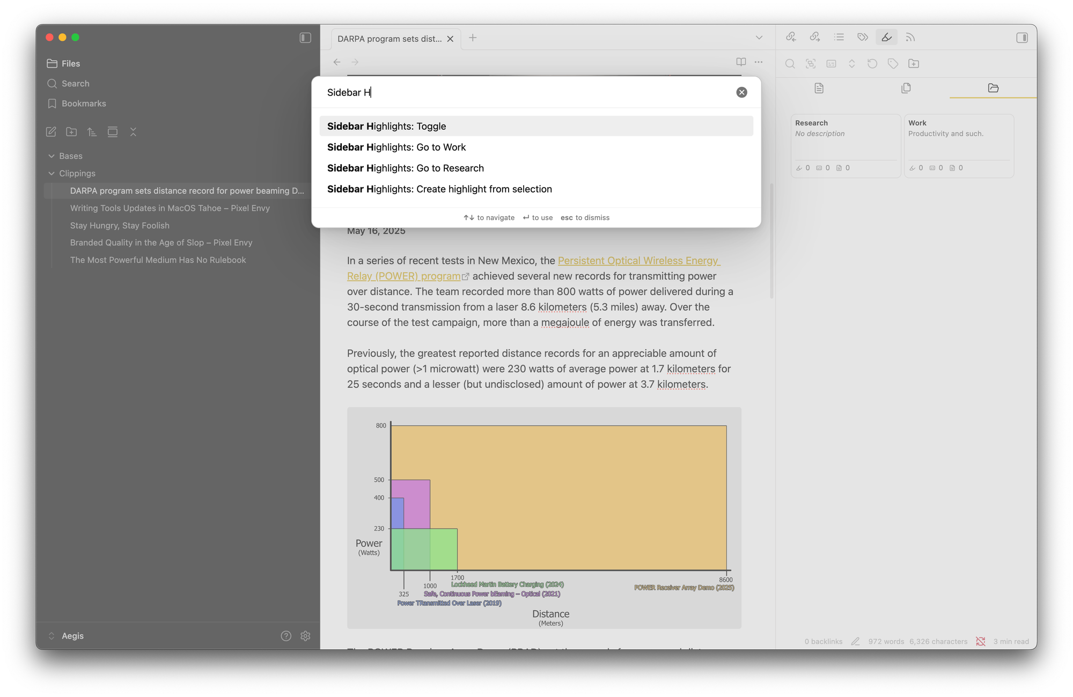Click the '972 words' status bar text

(886, 641)
